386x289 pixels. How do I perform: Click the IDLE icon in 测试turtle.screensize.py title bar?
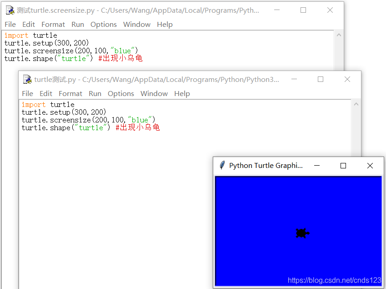(10, 10)
